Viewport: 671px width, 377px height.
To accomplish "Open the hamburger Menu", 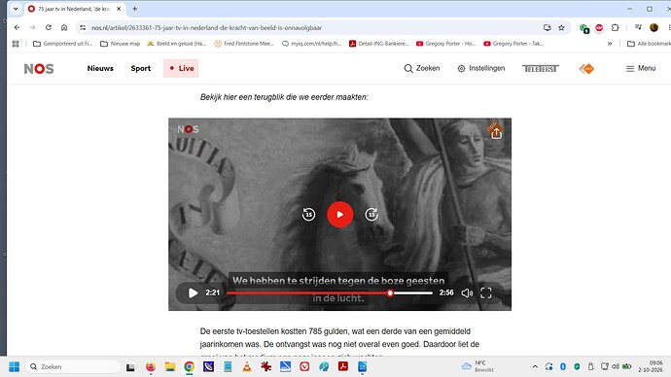I will [x=641, y=68].
